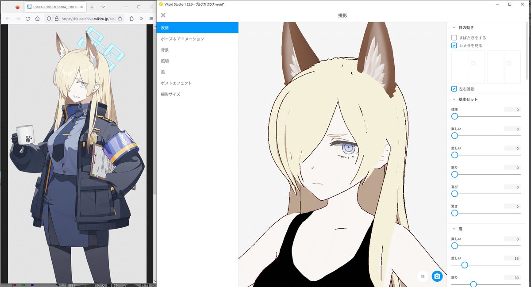Show more Firefox toolbar tools chevron

point(141,19)
